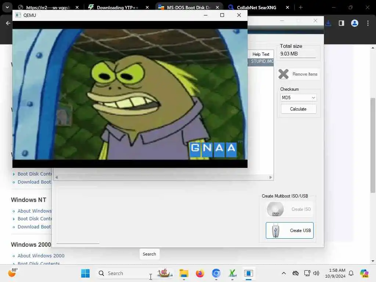Open Download Boot link under Windows NT

tap(34, 227)
